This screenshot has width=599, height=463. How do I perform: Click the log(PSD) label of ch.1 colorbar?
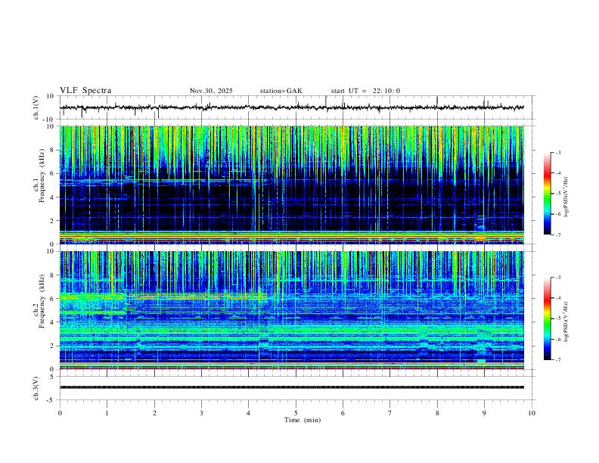pyautogui.click(x=566, y=197)
